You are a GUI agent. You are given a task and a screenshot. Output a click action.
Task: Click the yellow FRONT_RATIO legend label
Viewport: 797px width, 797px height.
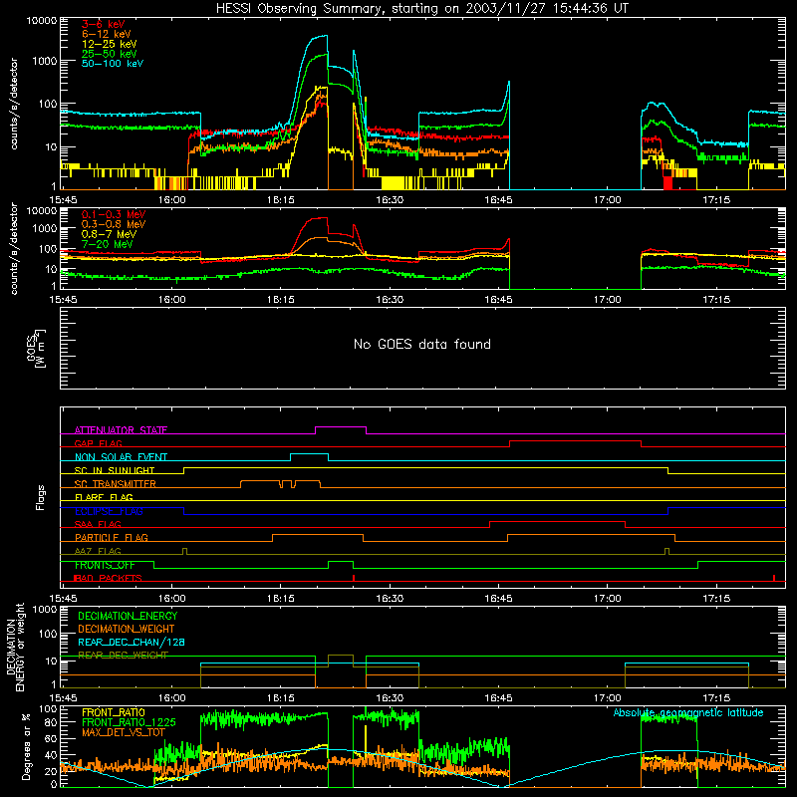[x=114, y=712]
